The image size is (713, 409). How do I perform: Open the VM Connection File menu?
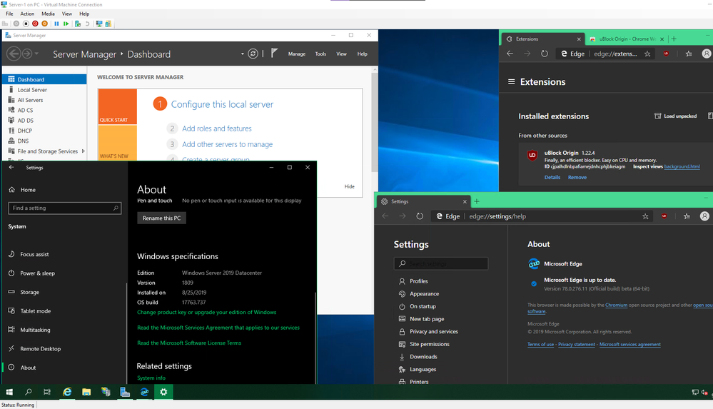point(9,14)
